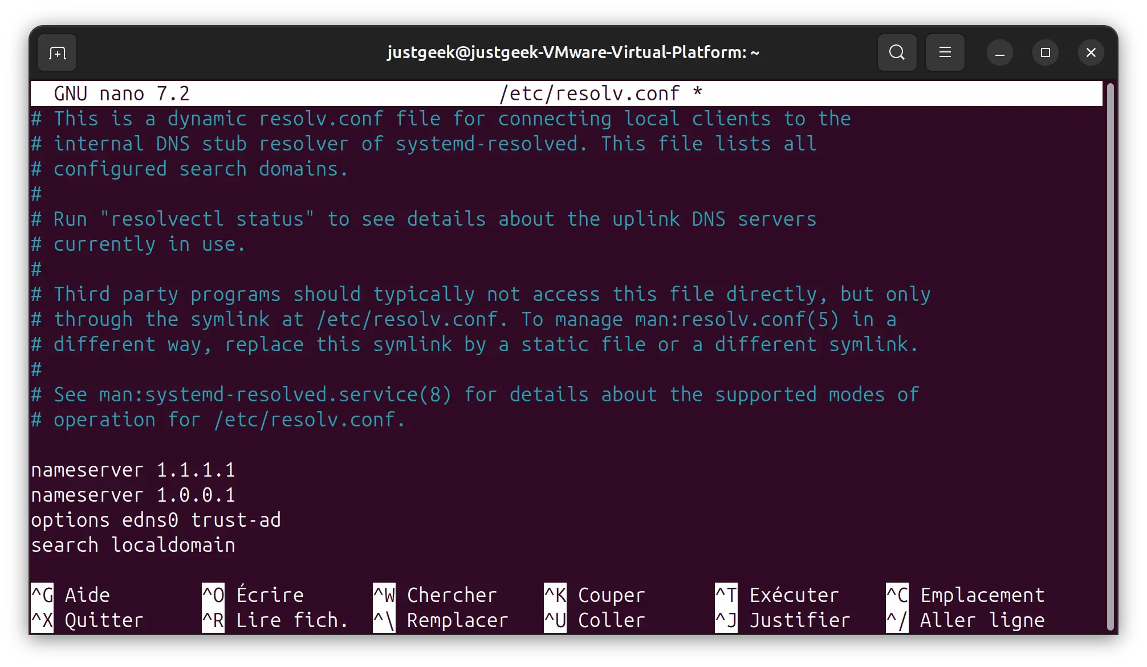
Task: Click the comment line 'currently in use.'
Action: click(x=139, y=244)
